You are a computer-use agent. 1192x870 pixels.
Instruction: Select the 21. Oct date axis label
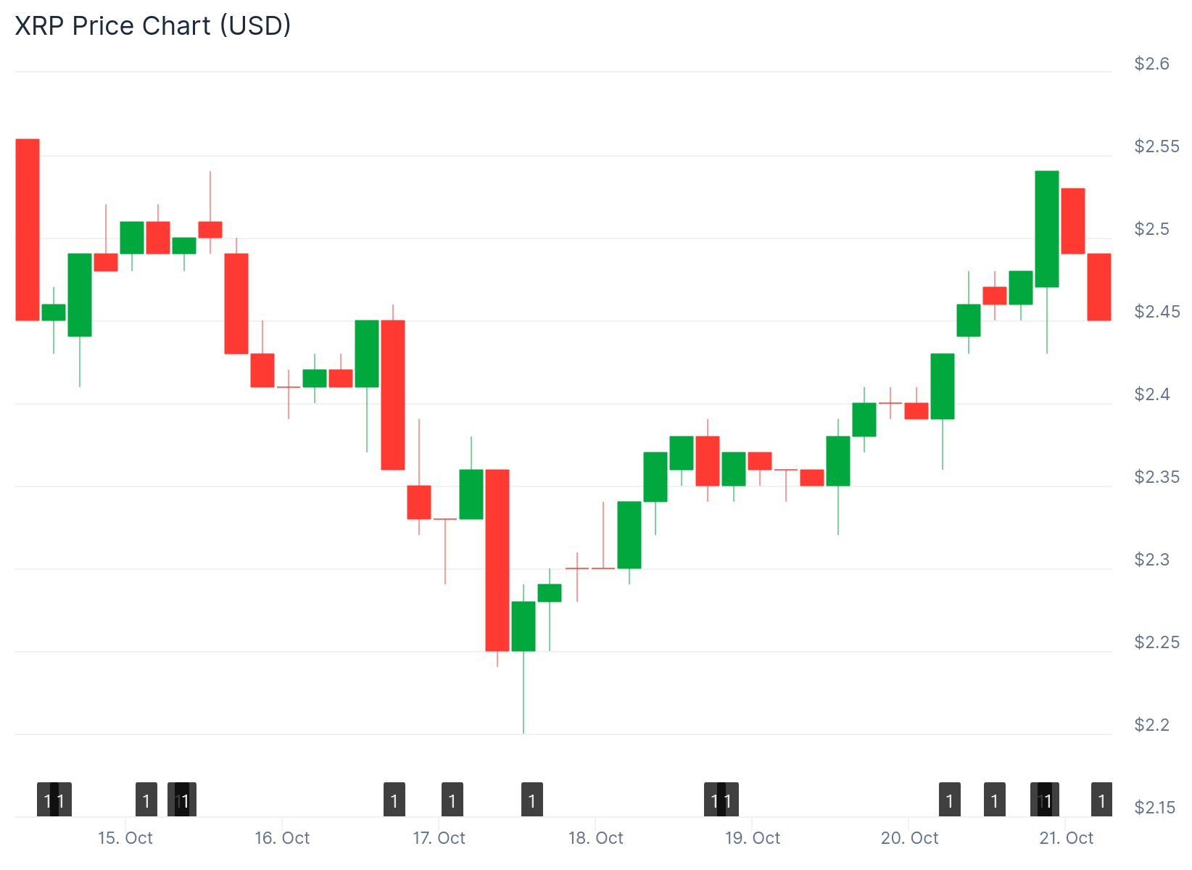pyautogui.click(x=1066, y=838)
